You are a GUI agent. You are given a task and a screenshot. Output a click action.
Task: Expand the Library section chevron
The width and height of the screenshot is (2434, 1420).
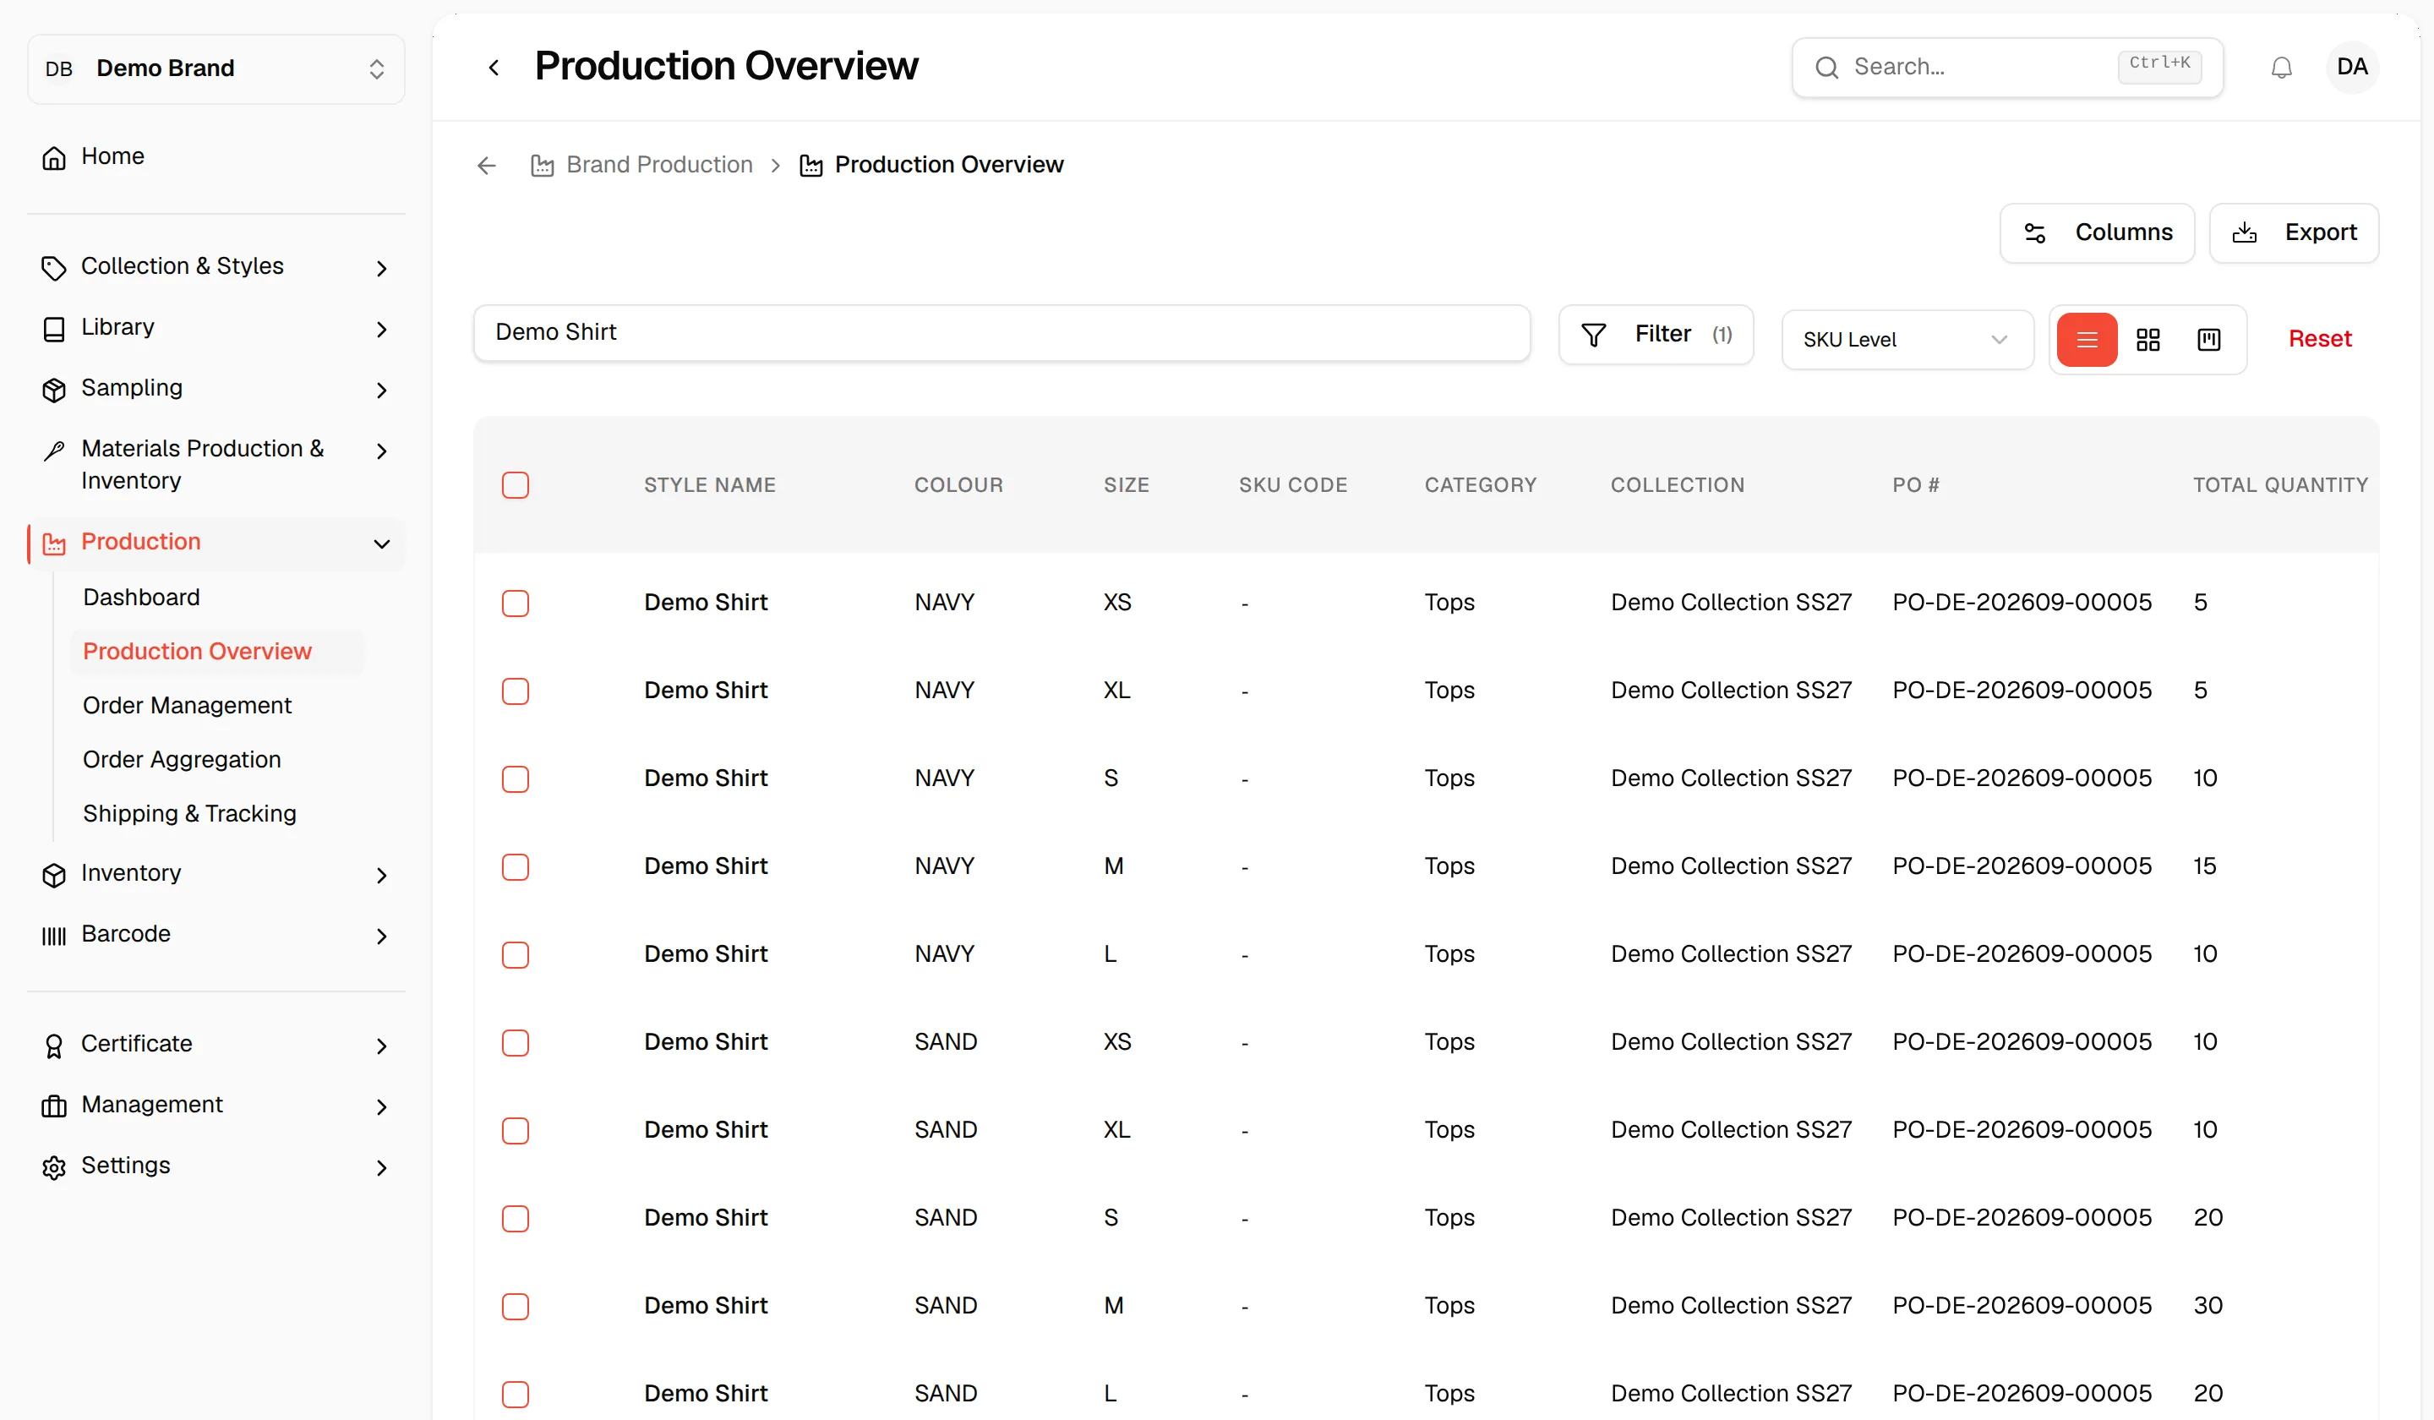coord(381,330)
